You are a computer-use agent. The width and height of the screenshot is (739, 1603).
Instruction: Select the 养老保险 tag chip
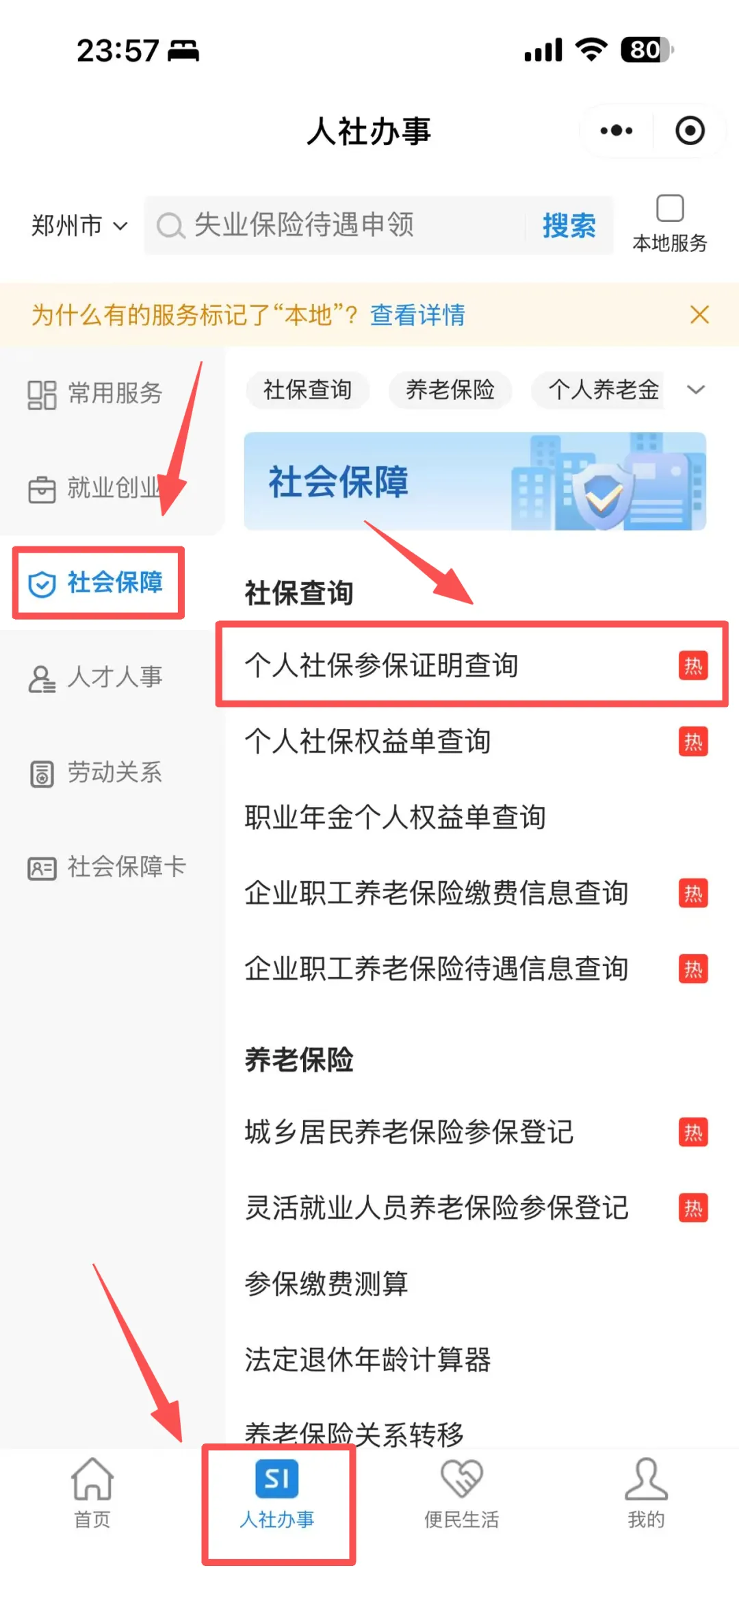pyautogui.click(x=450, y=390)
